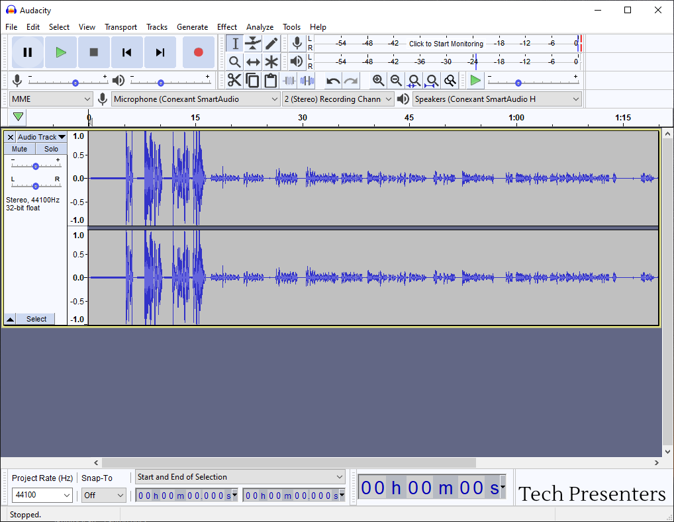Viewport: 674px width, 522px height.
Task: Click the Zoom In icon
Action: pyautogui.click(x=378, y=80)
